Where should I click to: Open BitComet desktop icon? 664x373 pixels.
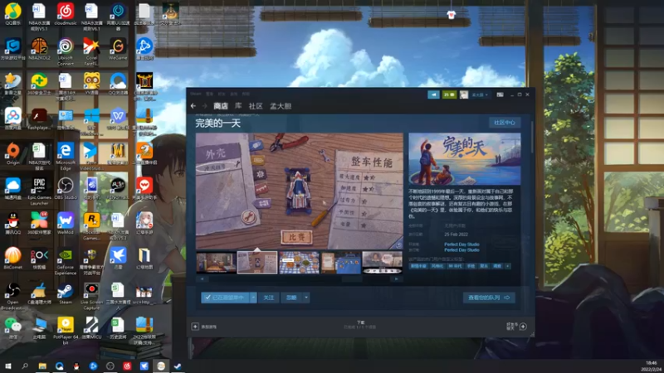12,259
